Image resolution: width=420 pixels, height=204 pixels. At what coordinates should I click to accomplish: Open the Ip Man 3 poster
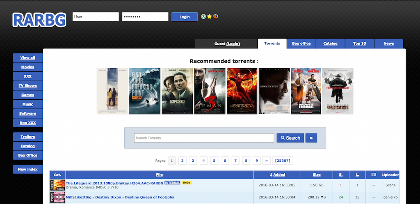tap(210, 91)
